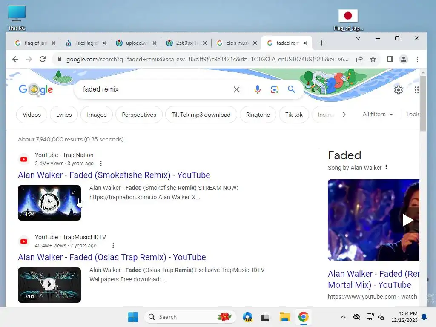This screenshot has width=436, height=327.
Task: Click the Smokefishe Remix video thumbnail
Action: [49, 203]
